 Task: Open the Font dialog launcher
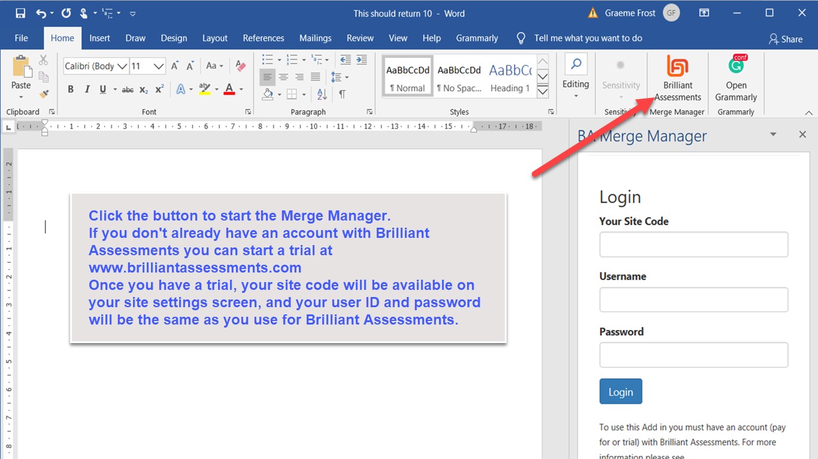point(248,112)
